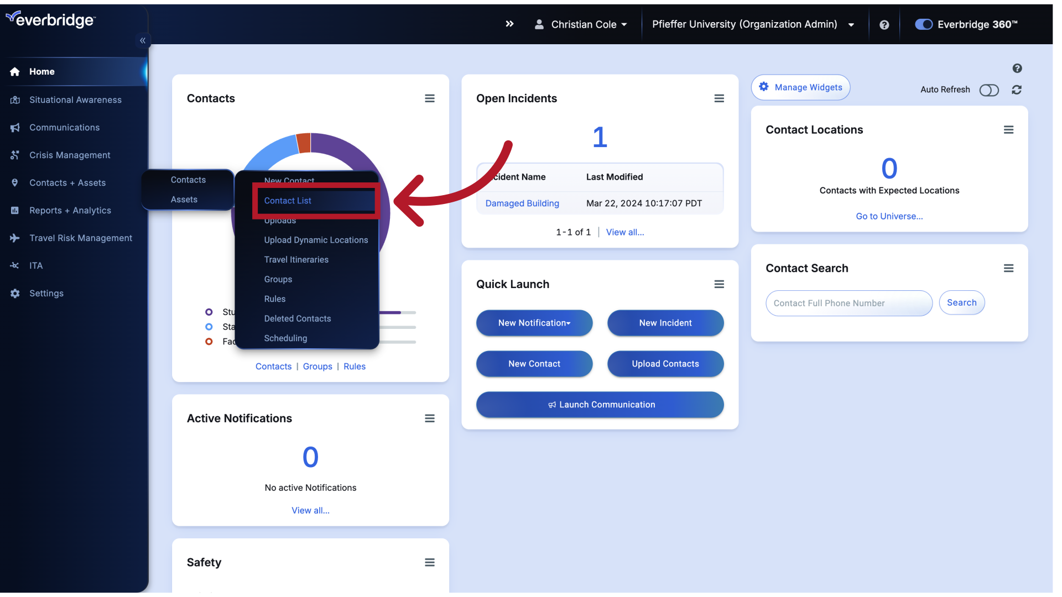Click the Groups link under the chart

(x=317, y=366)
